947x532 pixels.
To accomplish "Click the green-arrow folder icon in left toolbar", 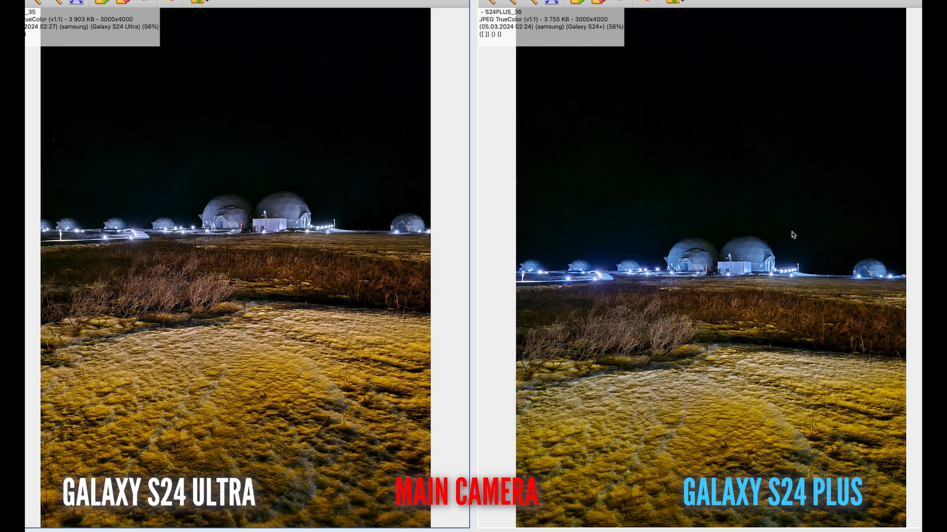I will 101,2.
